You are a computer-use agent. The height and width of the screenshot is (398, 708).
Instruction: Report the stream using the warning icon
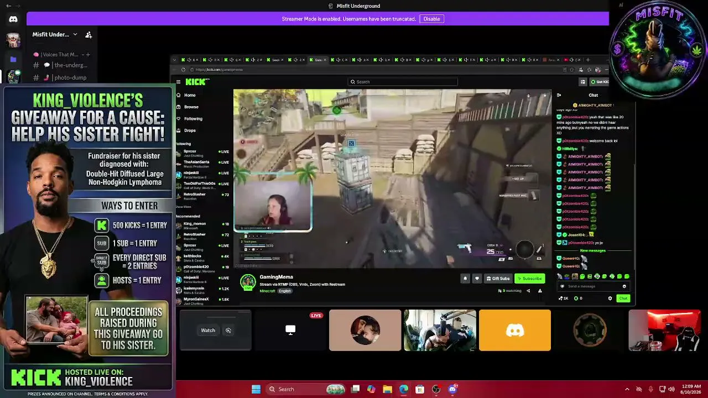(x=540, y=291)
